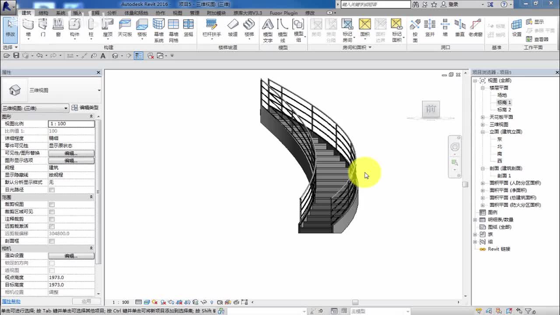
Task: Toggle the 裁剪区域可见 checkbox
Action: coord(52,212)
